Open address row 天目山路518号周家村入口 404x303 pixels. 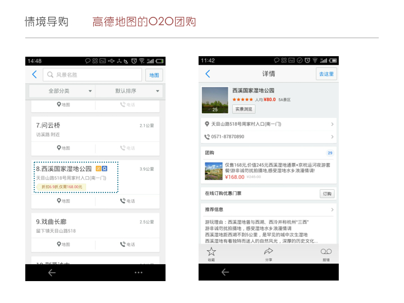click(x=269, y=124)
